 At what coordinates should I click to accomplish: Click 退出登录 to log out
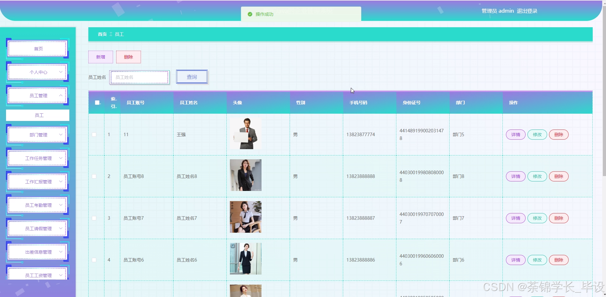[x=527, y=11]
